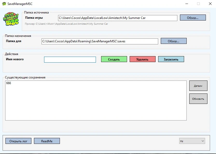Click the game folder path field
Viewport: 216px width, 154px height.
click(x=118, y=18)
